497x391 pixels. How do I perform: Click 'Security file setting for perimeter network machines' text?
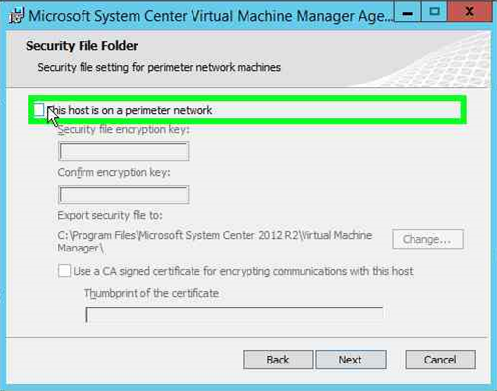[159, 67]
